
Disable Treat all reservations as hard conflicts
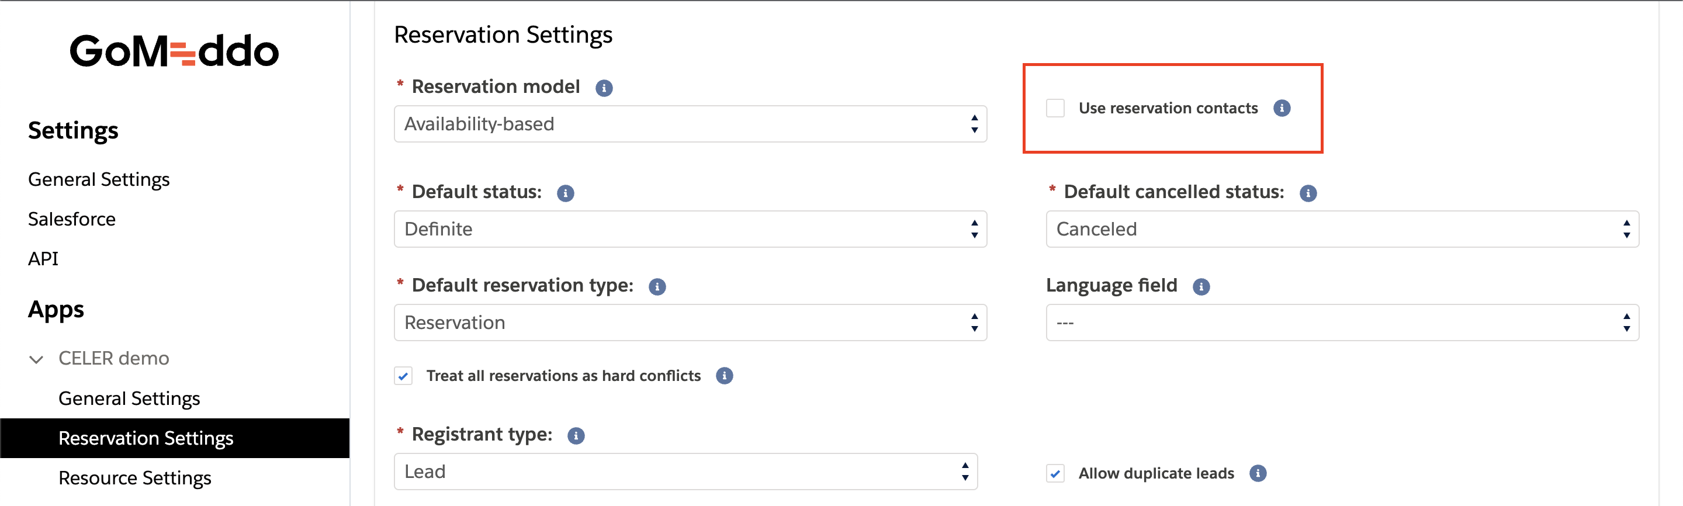point(403,376)
